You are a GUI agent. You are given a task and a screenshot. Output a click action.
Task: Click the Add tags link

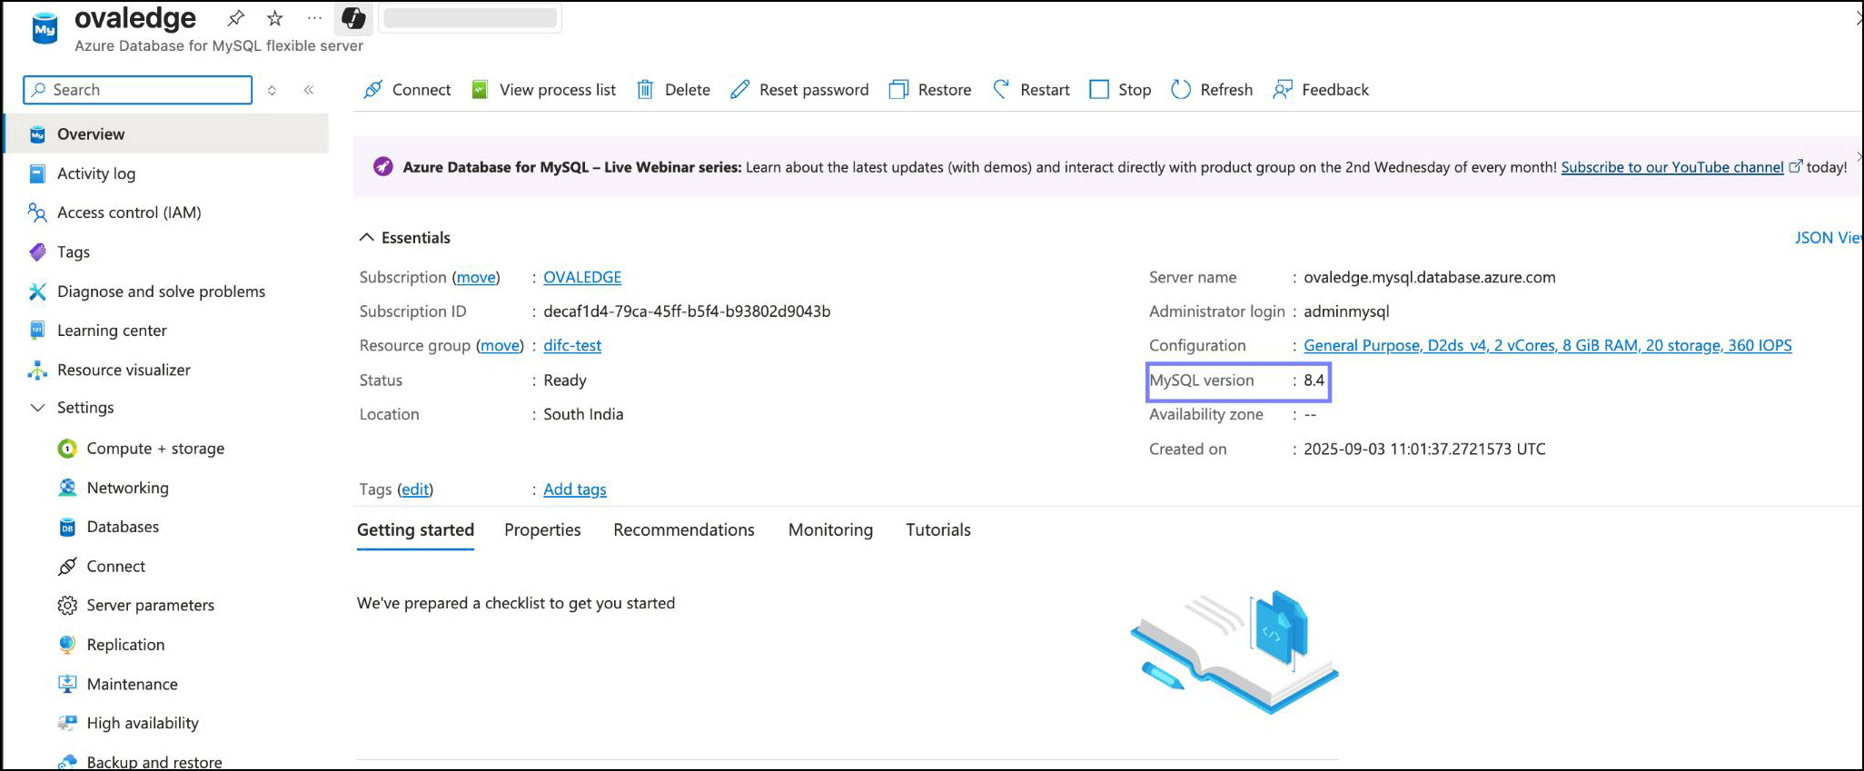[x=575, y=489]
